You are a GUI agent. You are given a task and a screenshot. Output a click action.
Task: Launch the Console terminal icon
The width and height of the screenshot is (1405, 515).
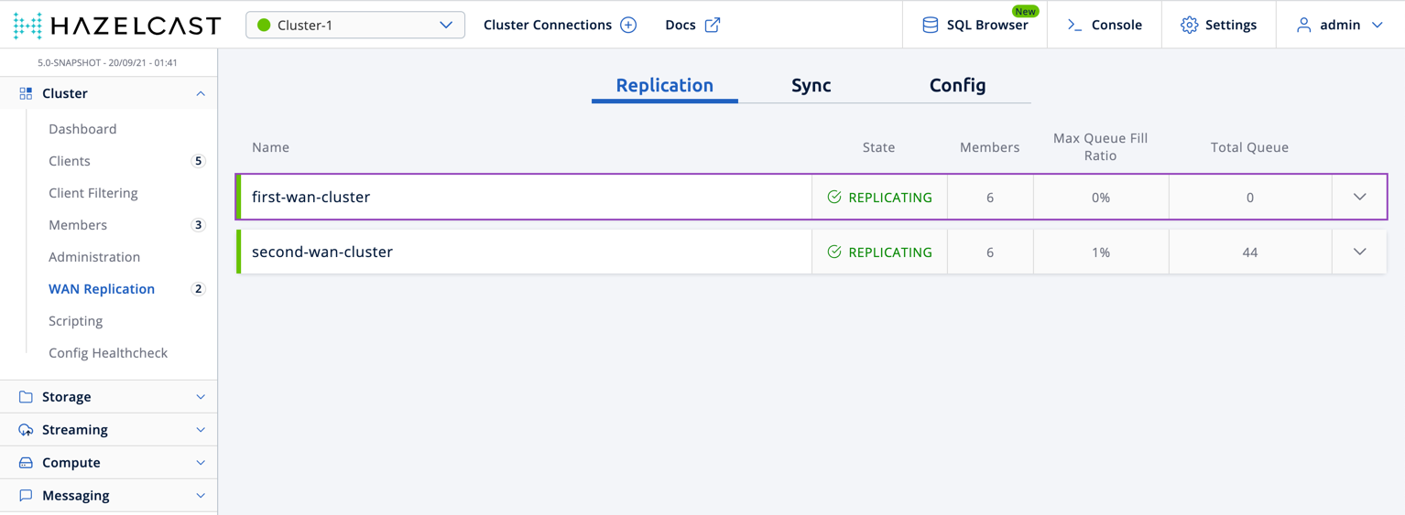click(1075, 25)
